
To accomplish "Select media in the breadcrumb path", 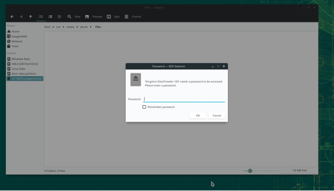I will click(70, 27).
